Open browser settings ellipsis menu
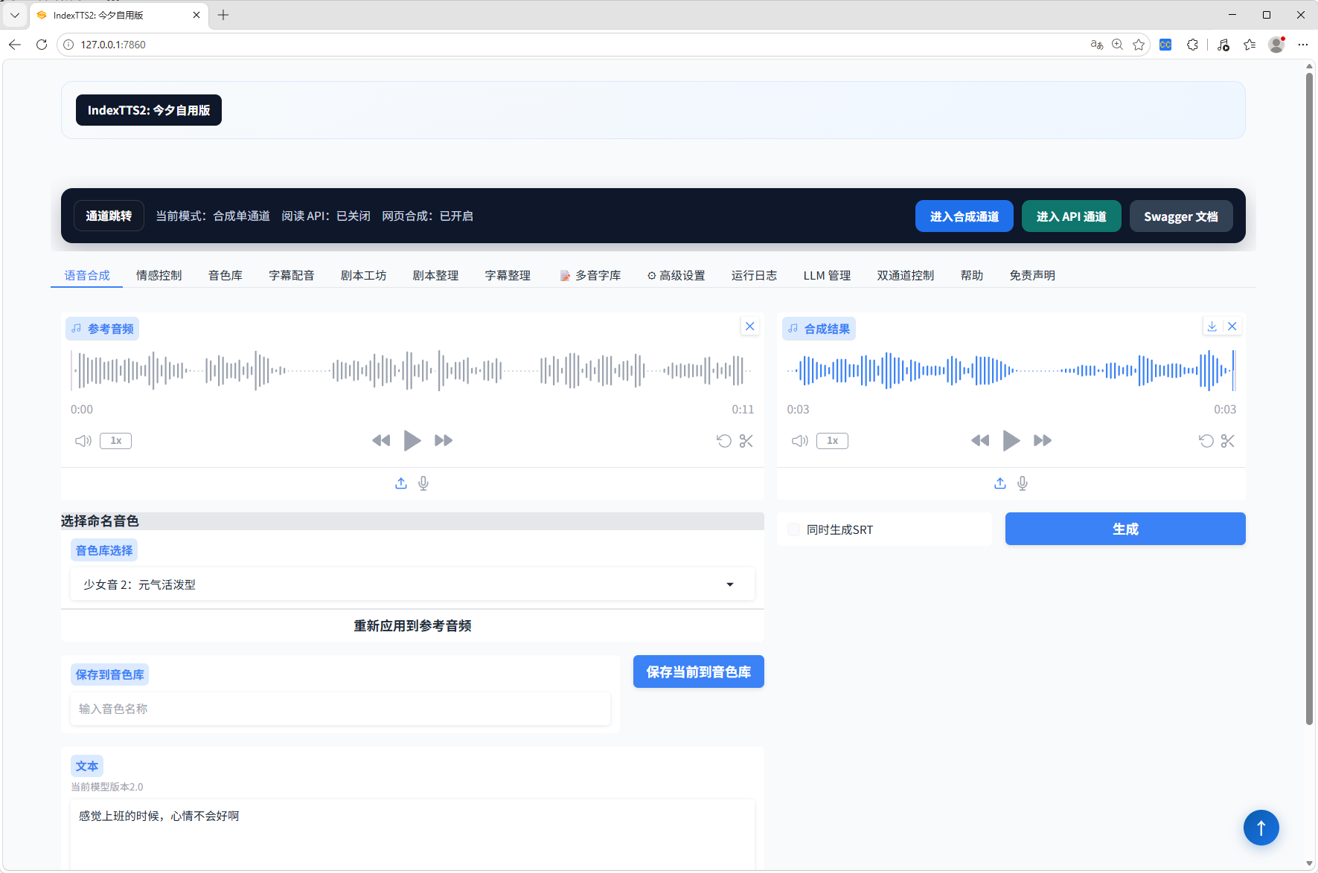This screenshot has height=873, width=1318. (x=1303, y=45)
